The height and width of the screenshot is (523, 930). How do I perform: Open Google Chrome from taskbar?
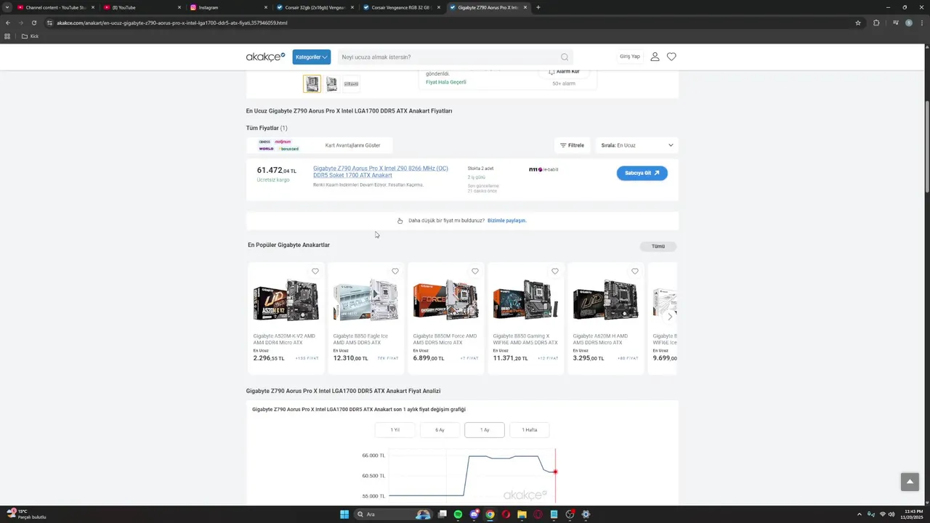pos(490,514)
